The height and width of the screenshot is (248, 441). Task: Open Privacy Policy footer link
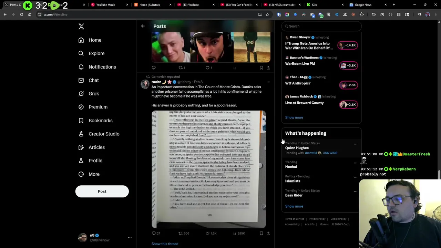(317, 219)
